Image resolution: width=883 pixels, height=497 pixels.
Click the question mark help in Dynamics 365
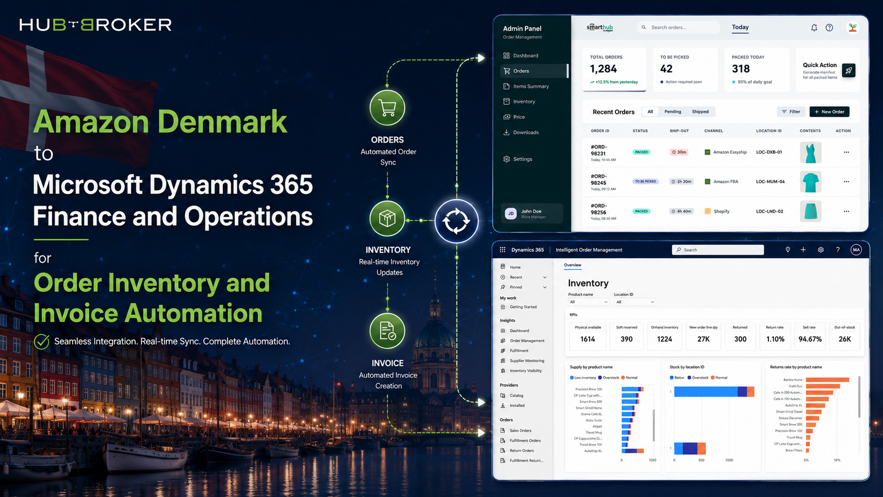point(838,250)
